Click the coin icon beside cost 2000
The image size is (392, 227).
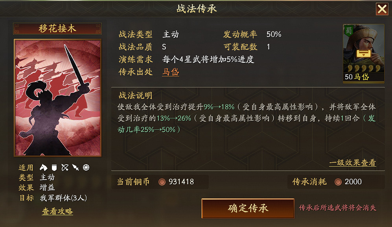338,182
